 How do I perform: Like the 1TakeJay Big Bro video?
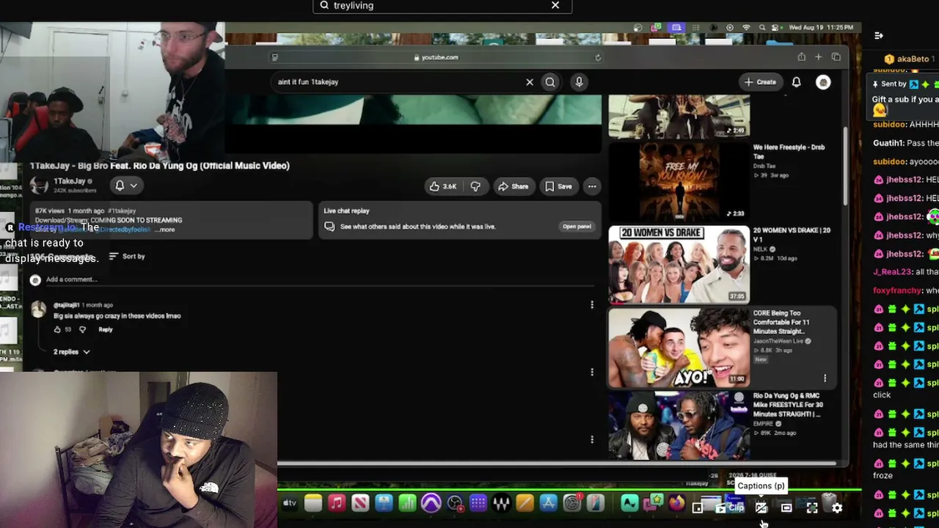[x=443, y=186]
